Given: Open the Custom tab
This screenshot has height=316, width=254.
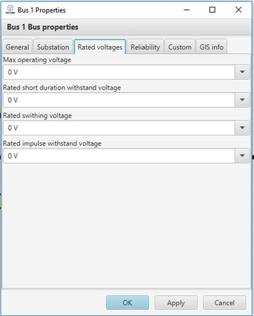Looking at the screenshot, I should pos(180,47).
